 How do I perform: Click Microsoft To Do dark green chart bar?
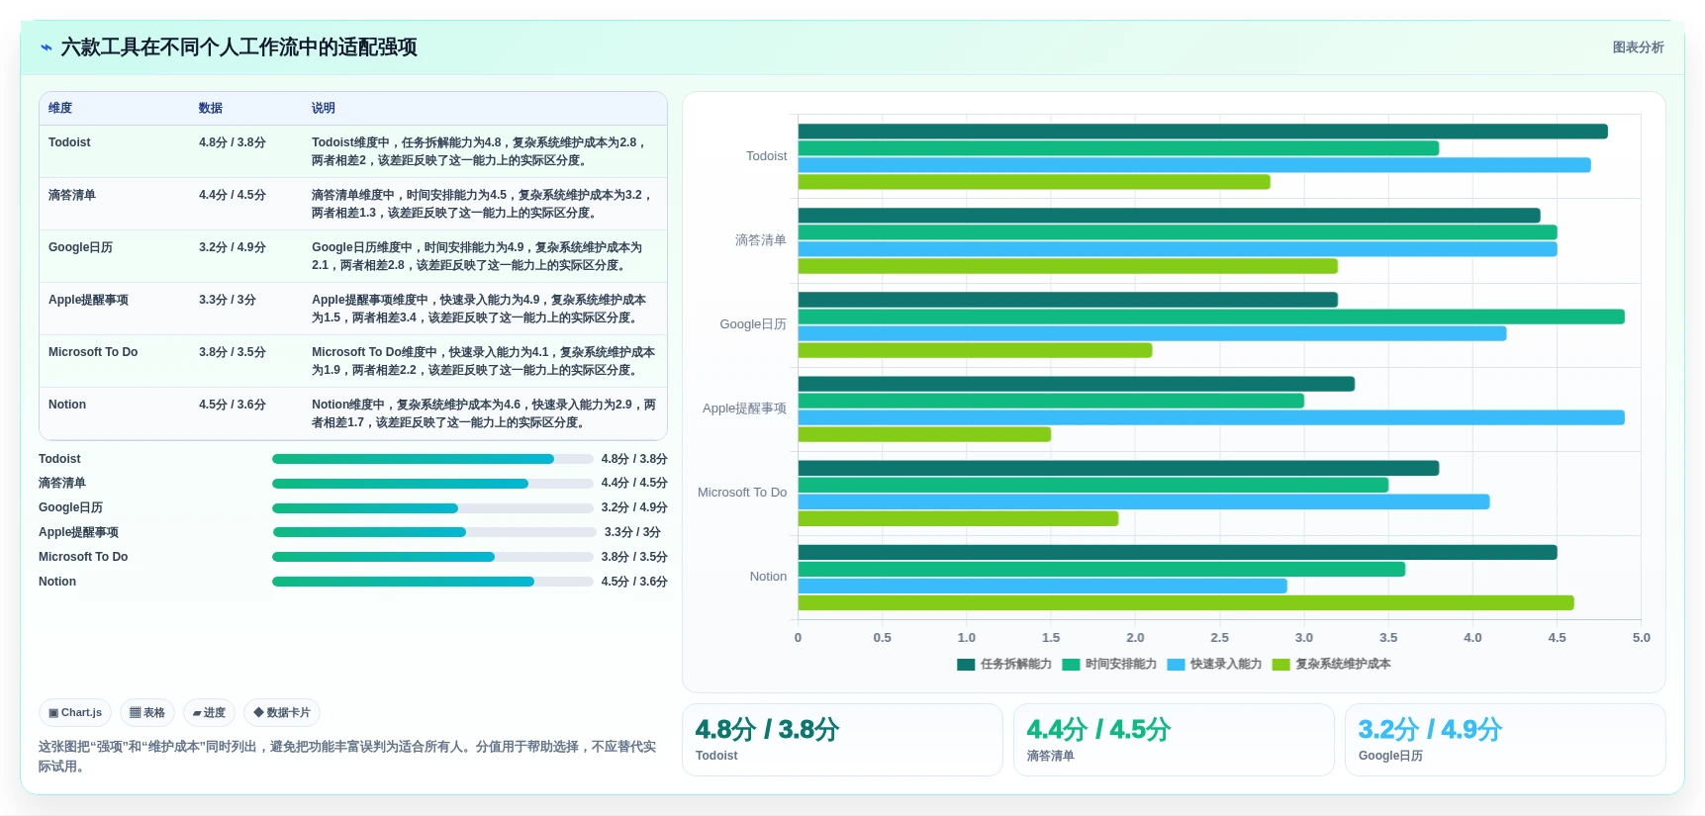tap(1119, 468)
